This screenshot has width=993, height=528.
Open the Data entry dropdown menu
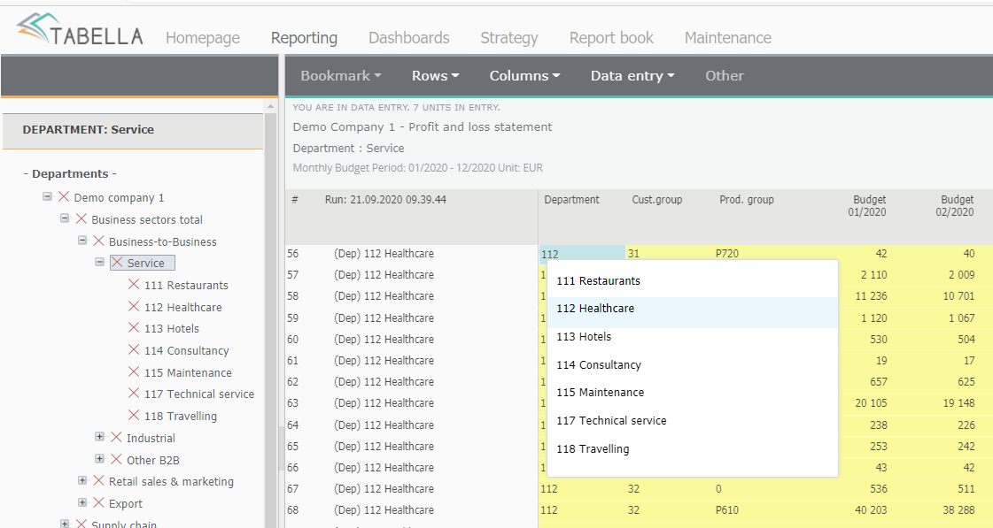click(632, 76)
